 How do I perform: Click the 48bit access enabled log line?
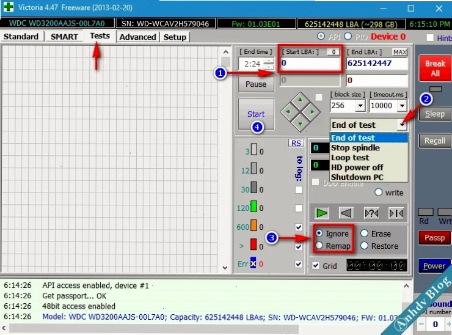pos(79,306)
